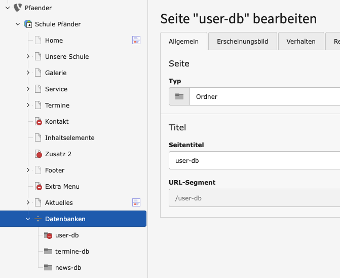The image size is (340, 278).
Task: Click the template badge icon in Aktuelles row
Action: coord(136,202)
